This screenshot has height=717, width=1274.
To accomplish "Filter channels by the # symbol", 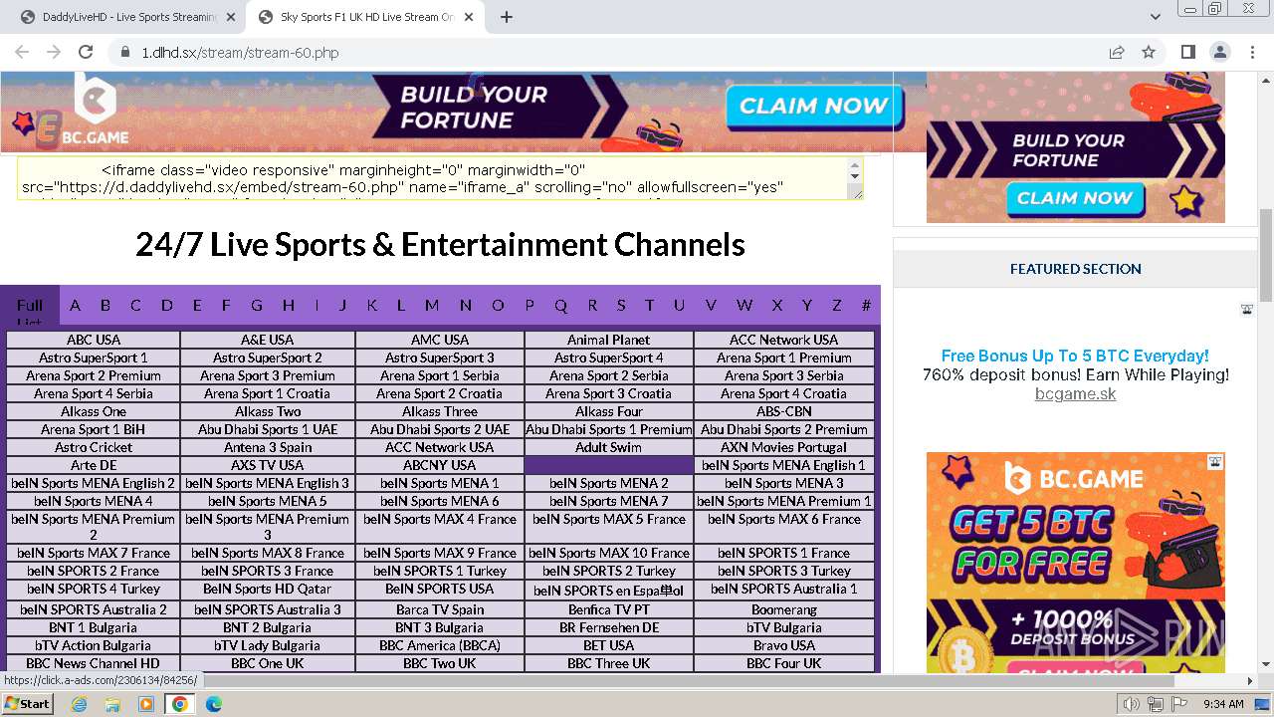I will pyautogui.click(x=866, y=305).
